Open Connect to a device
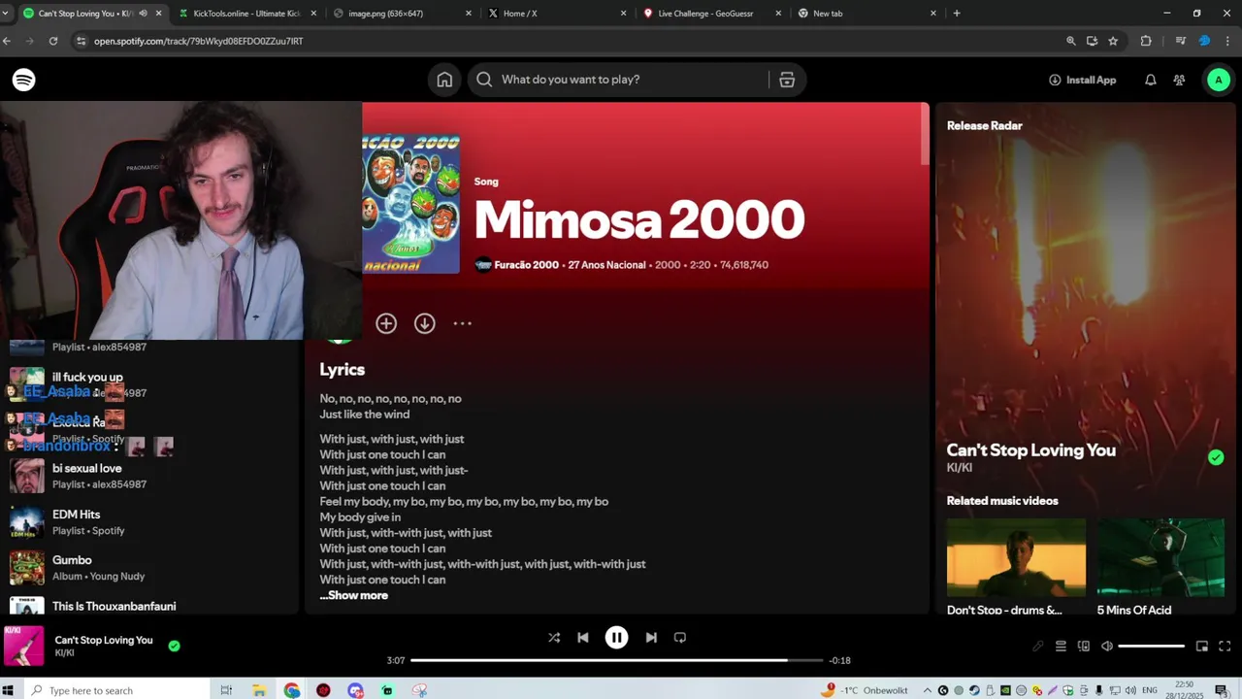 (1084, 647)
